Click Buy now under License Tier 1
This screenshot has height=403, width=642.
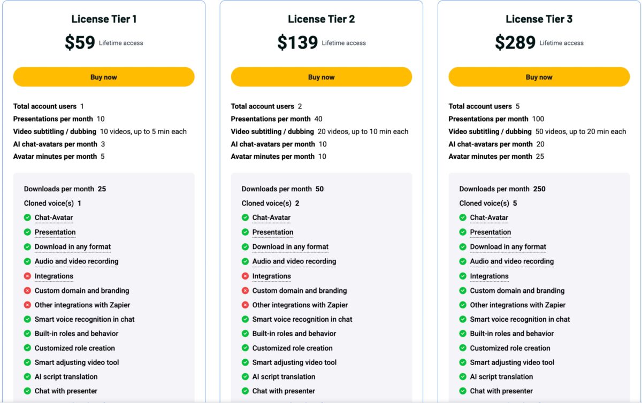[104, 76]
